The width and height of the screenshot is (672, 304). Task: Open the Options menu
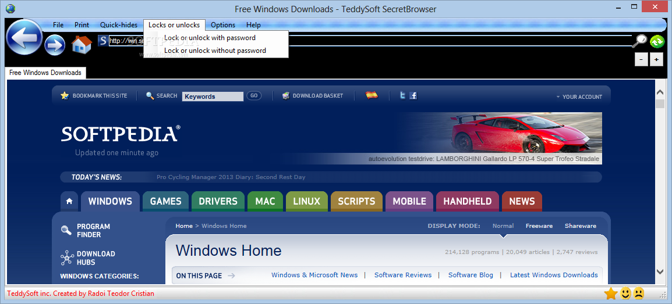pyautogui.click(x=223, y=25)
